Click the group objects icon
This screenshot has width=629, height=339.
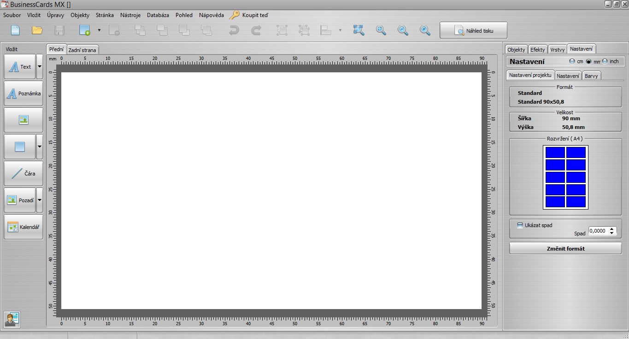282,30
